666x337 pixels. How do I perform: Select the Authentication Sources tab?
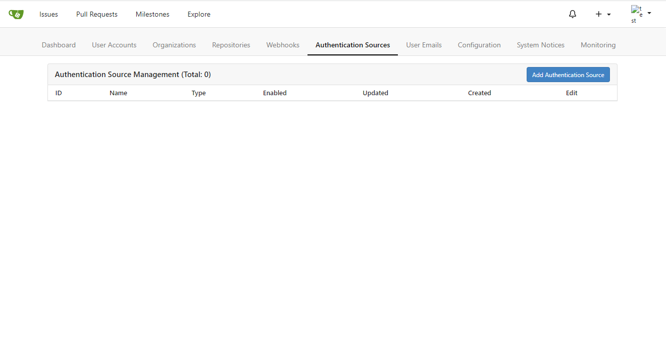pyautogui.click(x=352, y=45)
